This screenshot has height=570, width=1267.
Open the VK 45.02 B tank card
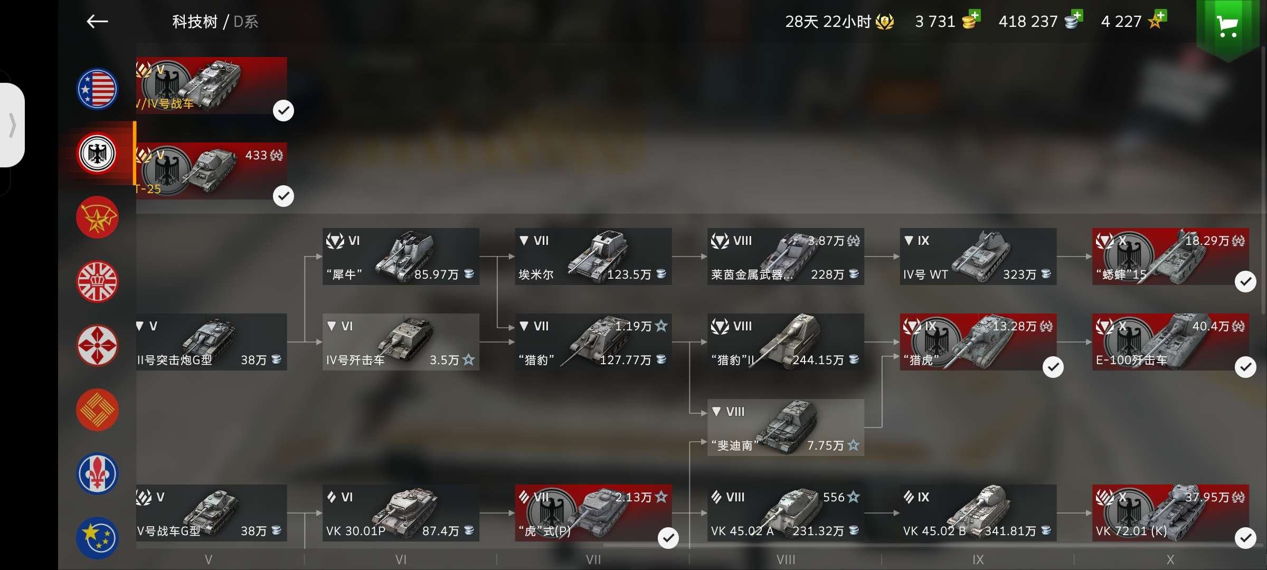click(978, 513)
